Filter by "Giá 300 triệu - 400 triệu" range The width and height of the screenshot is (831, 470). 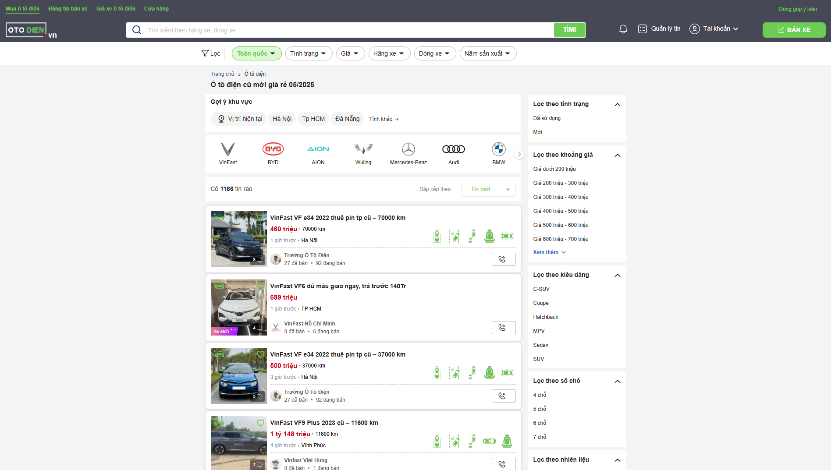point(561,197)
